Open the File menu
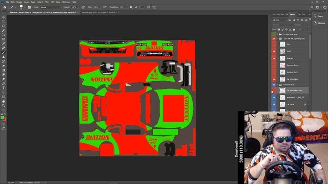The image size is (328, 184). 8,2
